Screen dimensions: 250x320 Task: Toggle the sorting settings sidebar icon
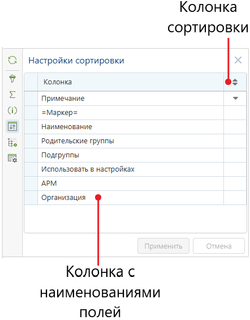[12, 126]
